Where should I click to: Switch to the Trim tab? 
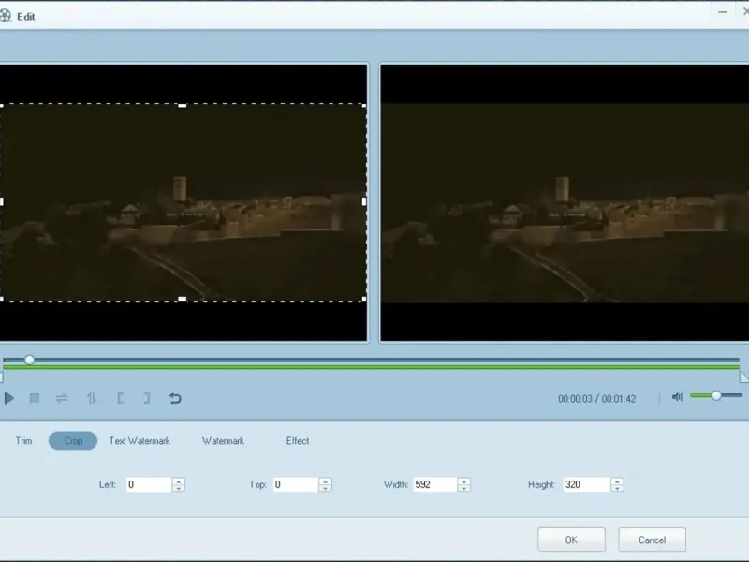tap(23, 441)
